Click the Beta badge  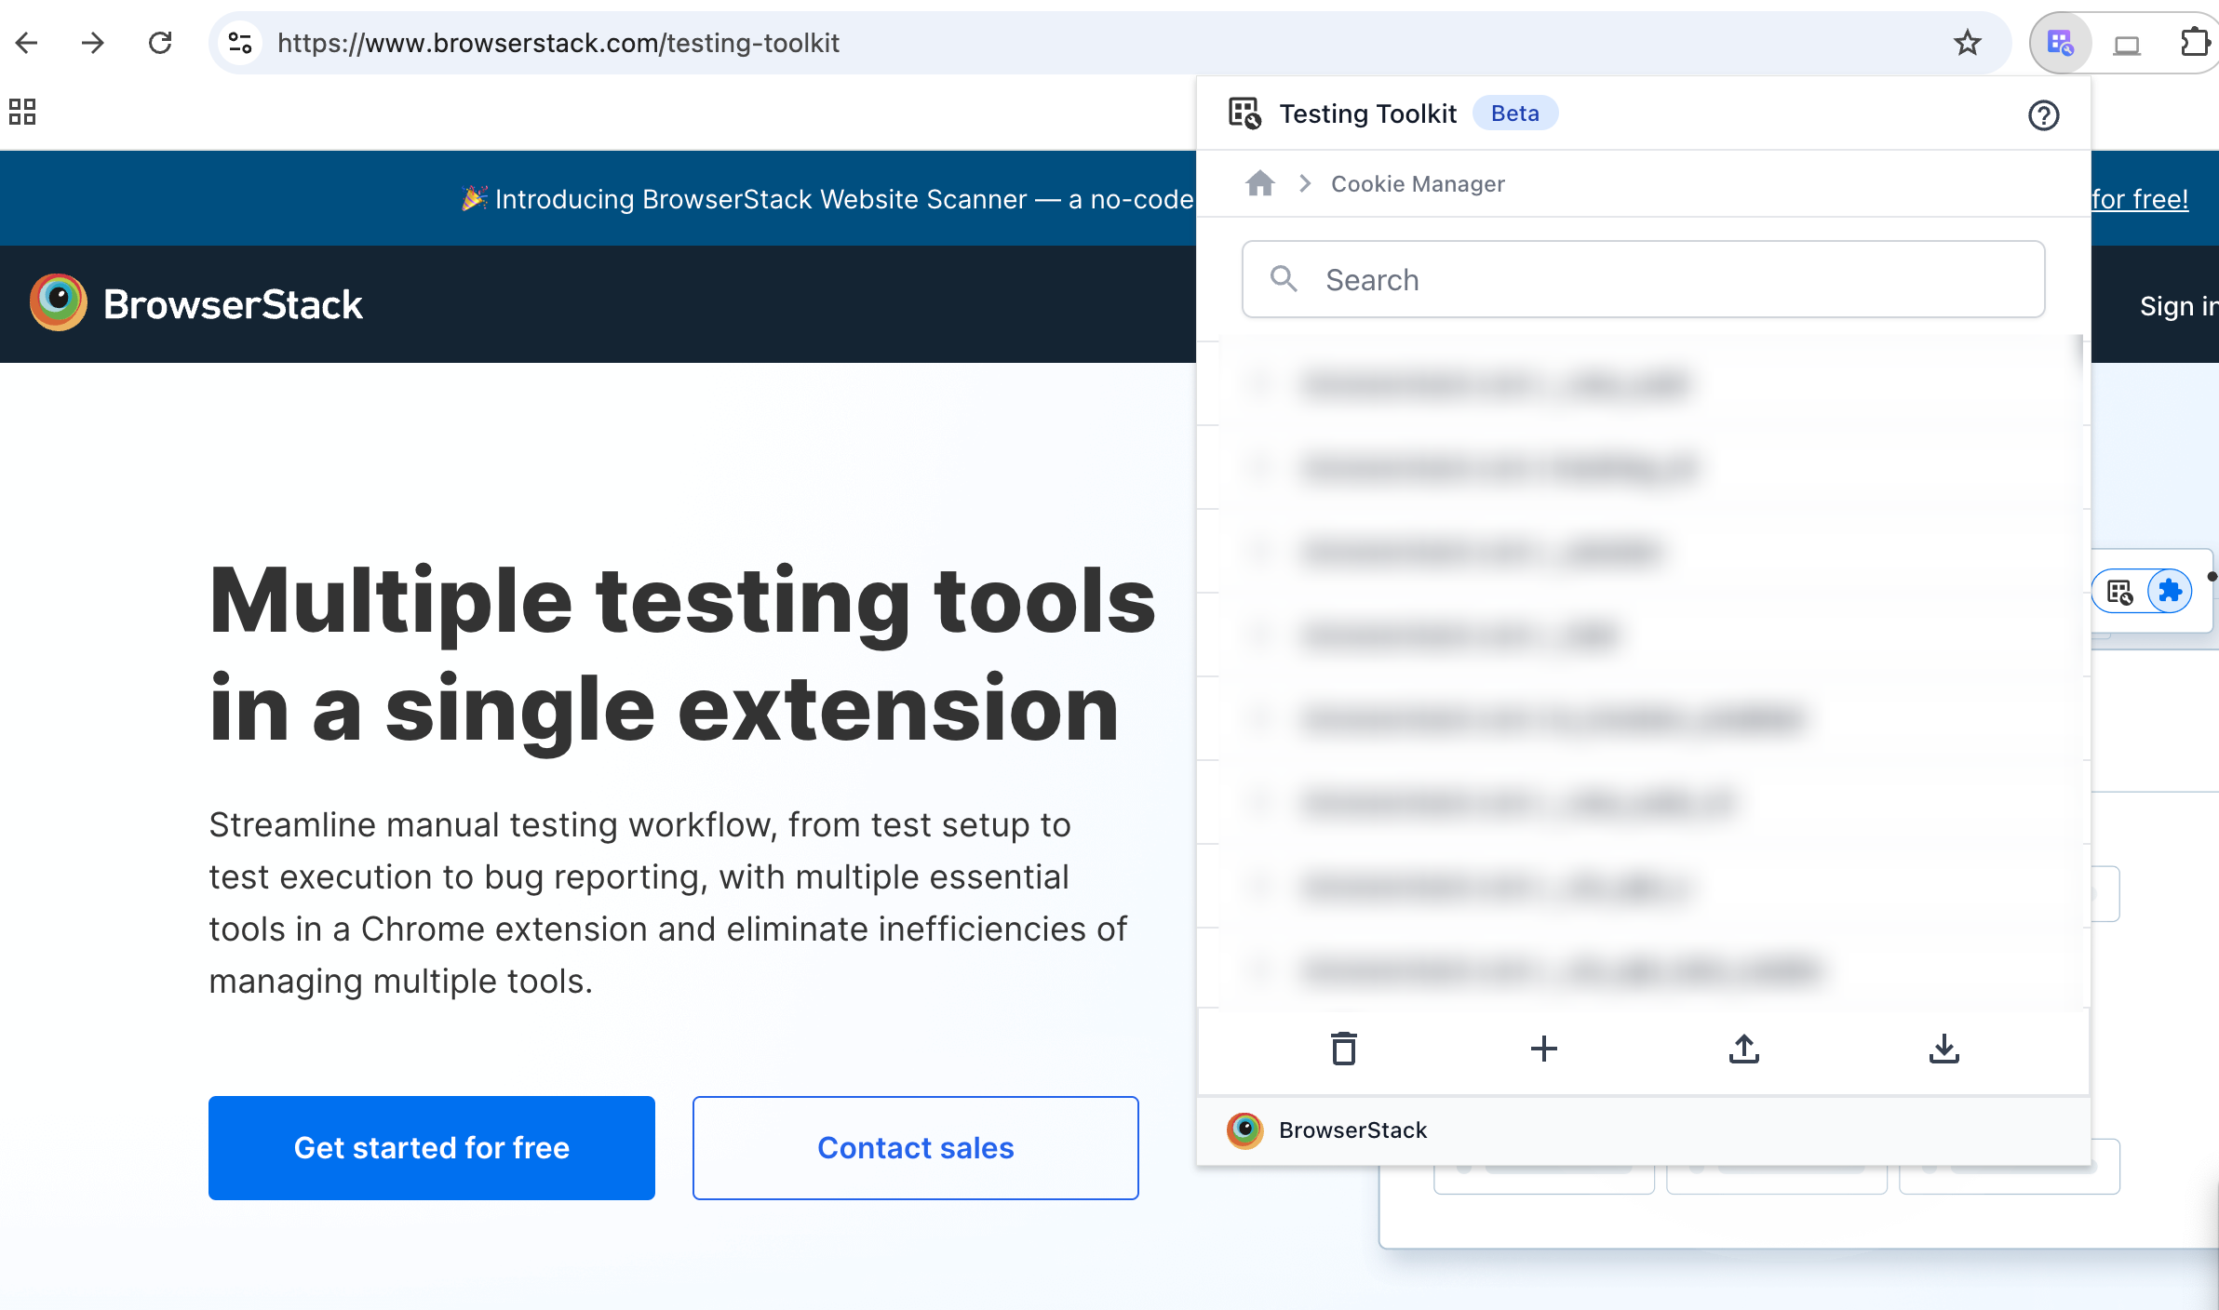[x=1515, y=114]
